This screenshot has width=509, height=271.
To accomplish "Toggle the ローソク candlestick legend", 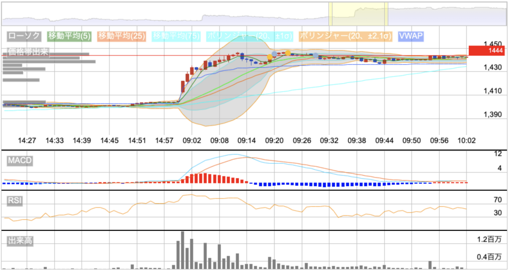I will pyautogui.click(x=24, y=36).
